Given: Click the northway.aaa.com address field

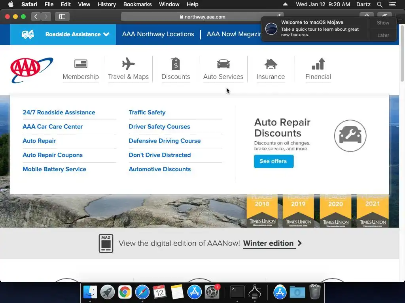Looking at the screenshot, I should pyautogui.click(x=202, y=17).
